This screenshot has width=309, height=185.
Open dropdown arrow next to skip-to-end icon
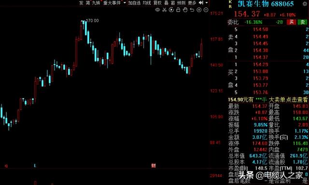pos(207,3)
